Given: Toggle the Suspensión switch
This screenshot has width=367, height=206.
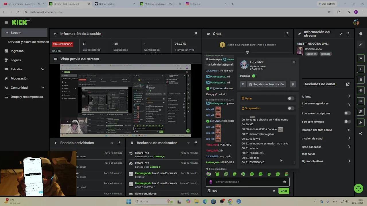Looking at the screenshot, I should pos(290,108).
